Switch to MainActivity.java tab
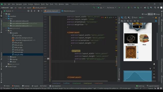Viewport: 163px width, 92px height. [x=69, y=11]
